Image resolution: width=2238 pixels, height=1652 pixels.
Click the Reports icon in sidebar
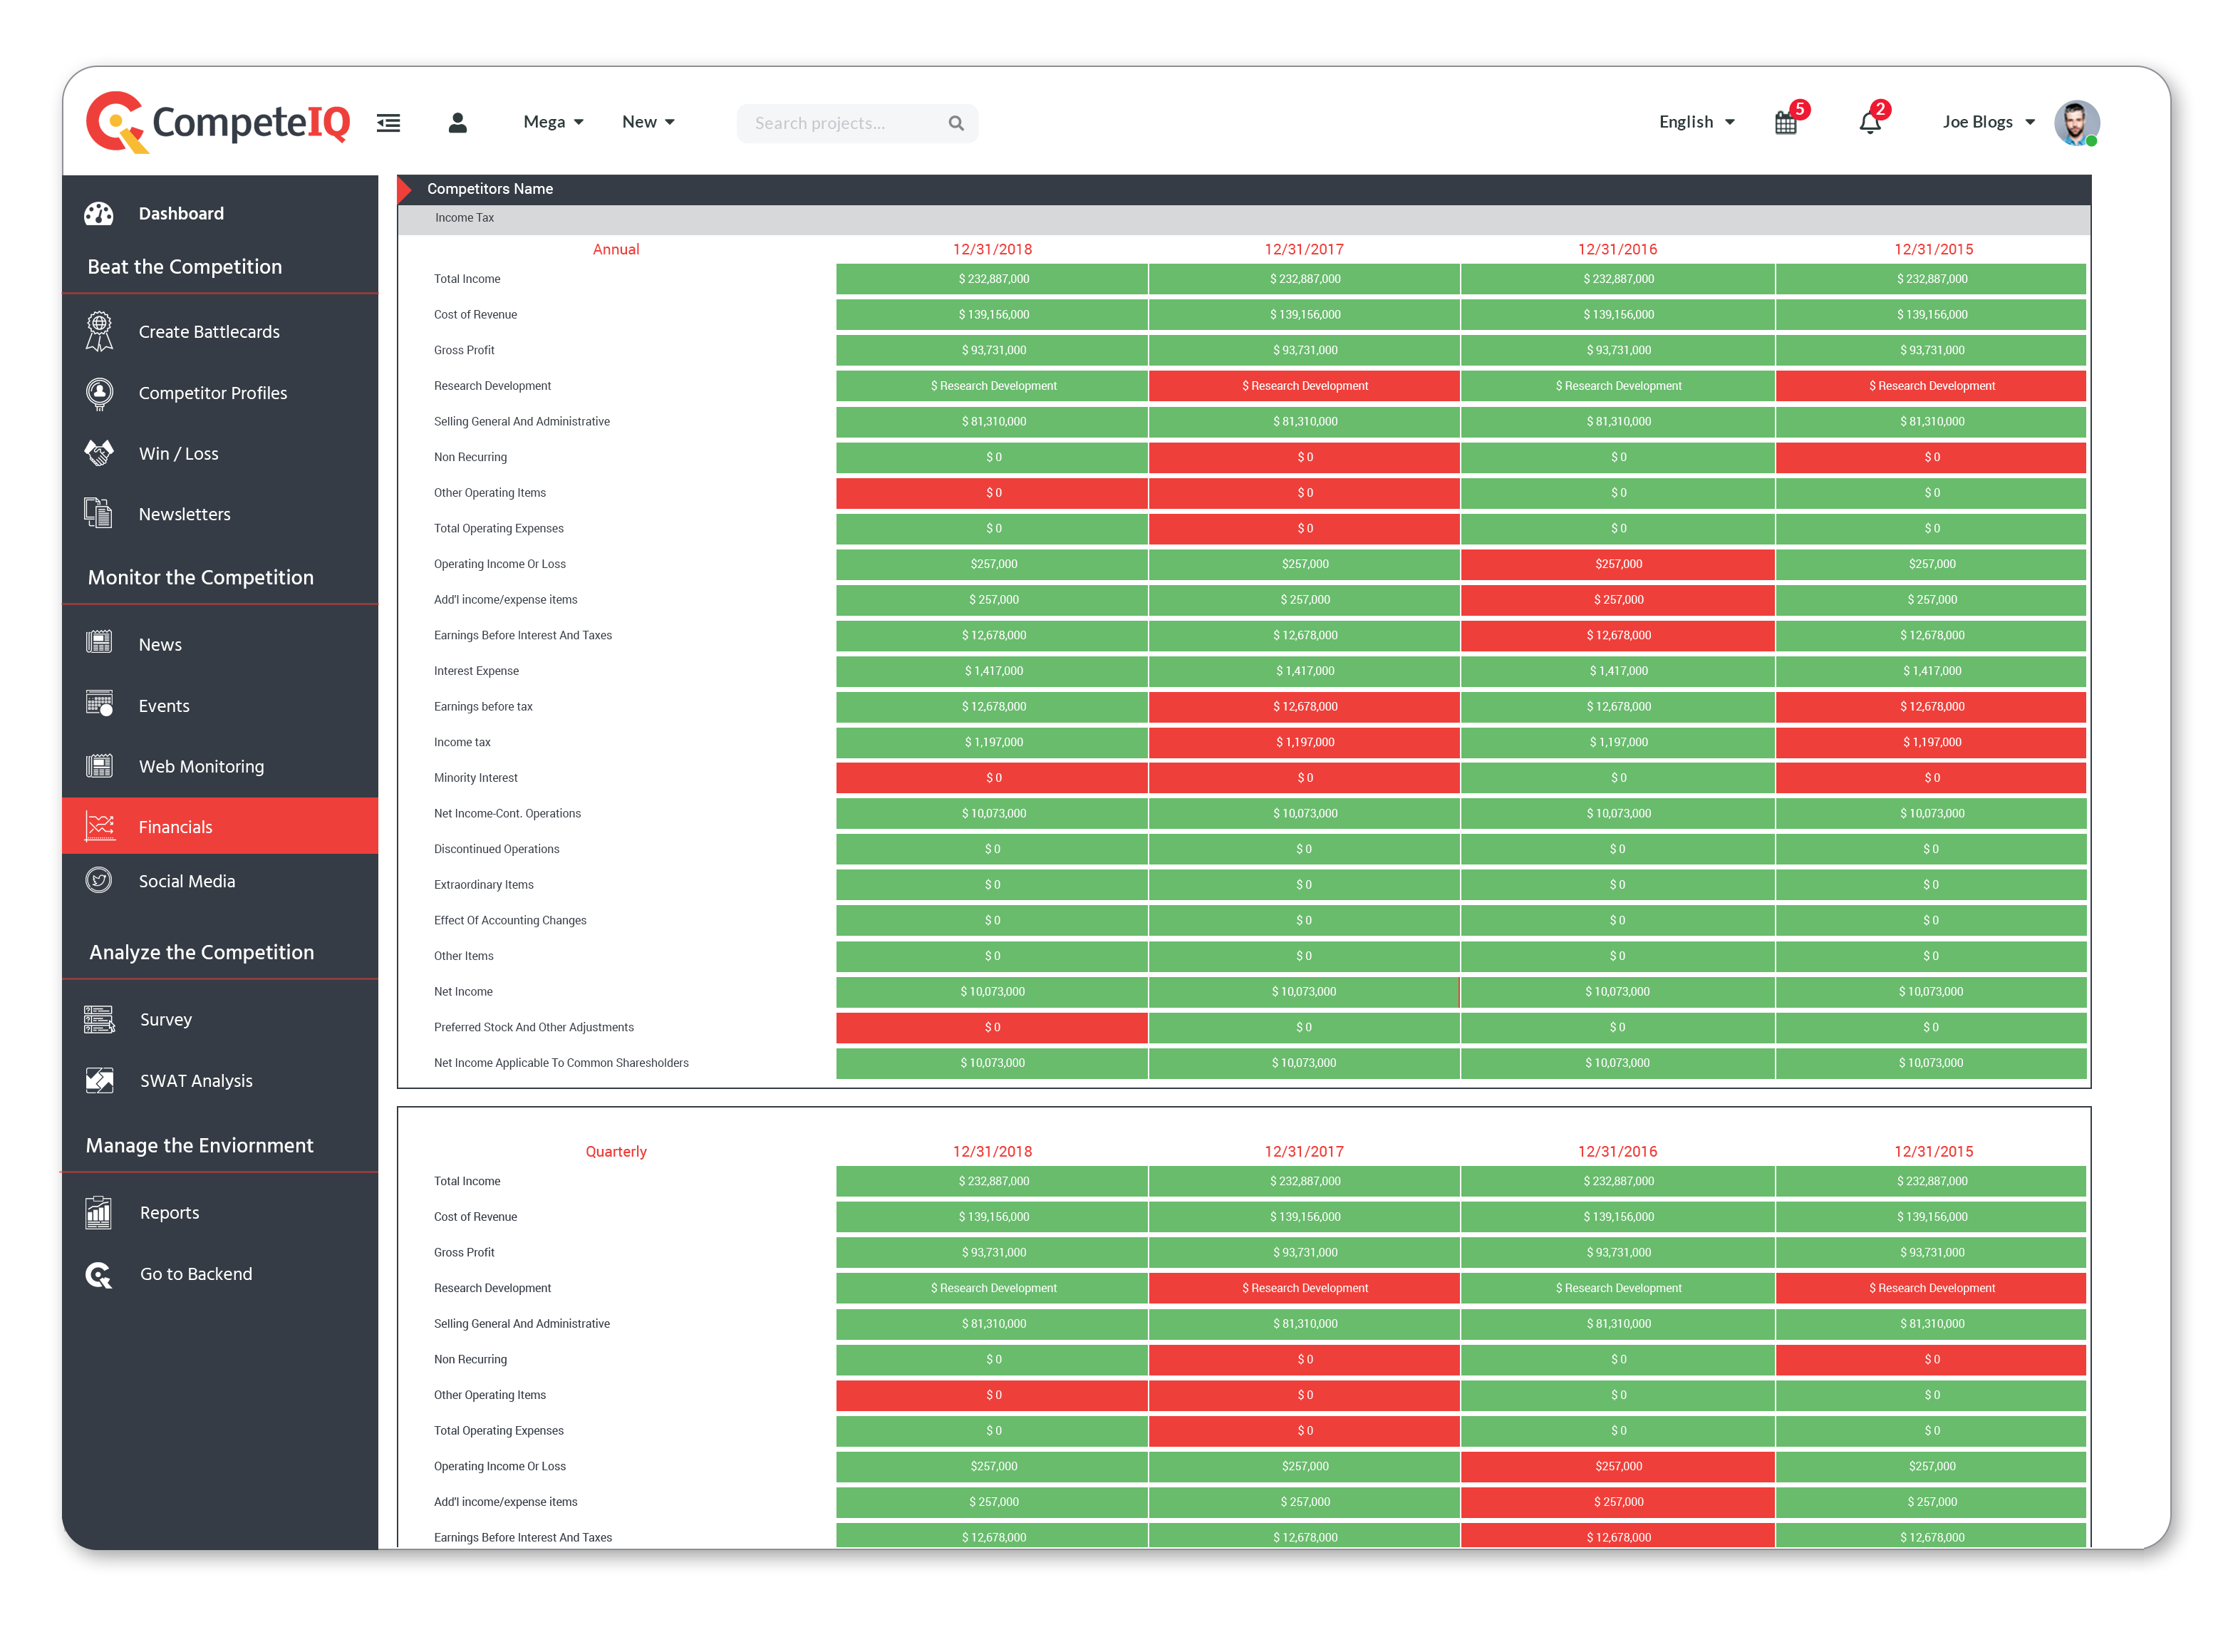pos(98,1211)
